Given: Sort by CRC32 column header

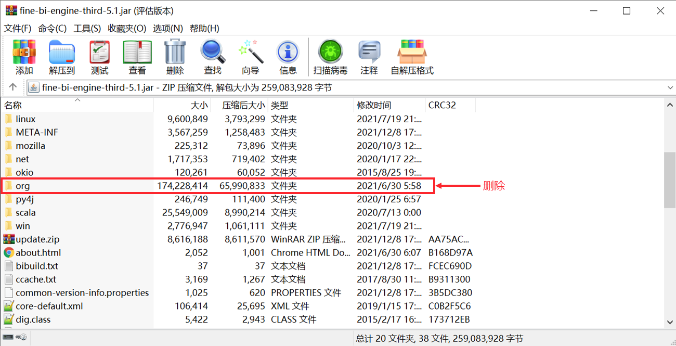Looking at the screenshot, I should [x=450, y=105].
